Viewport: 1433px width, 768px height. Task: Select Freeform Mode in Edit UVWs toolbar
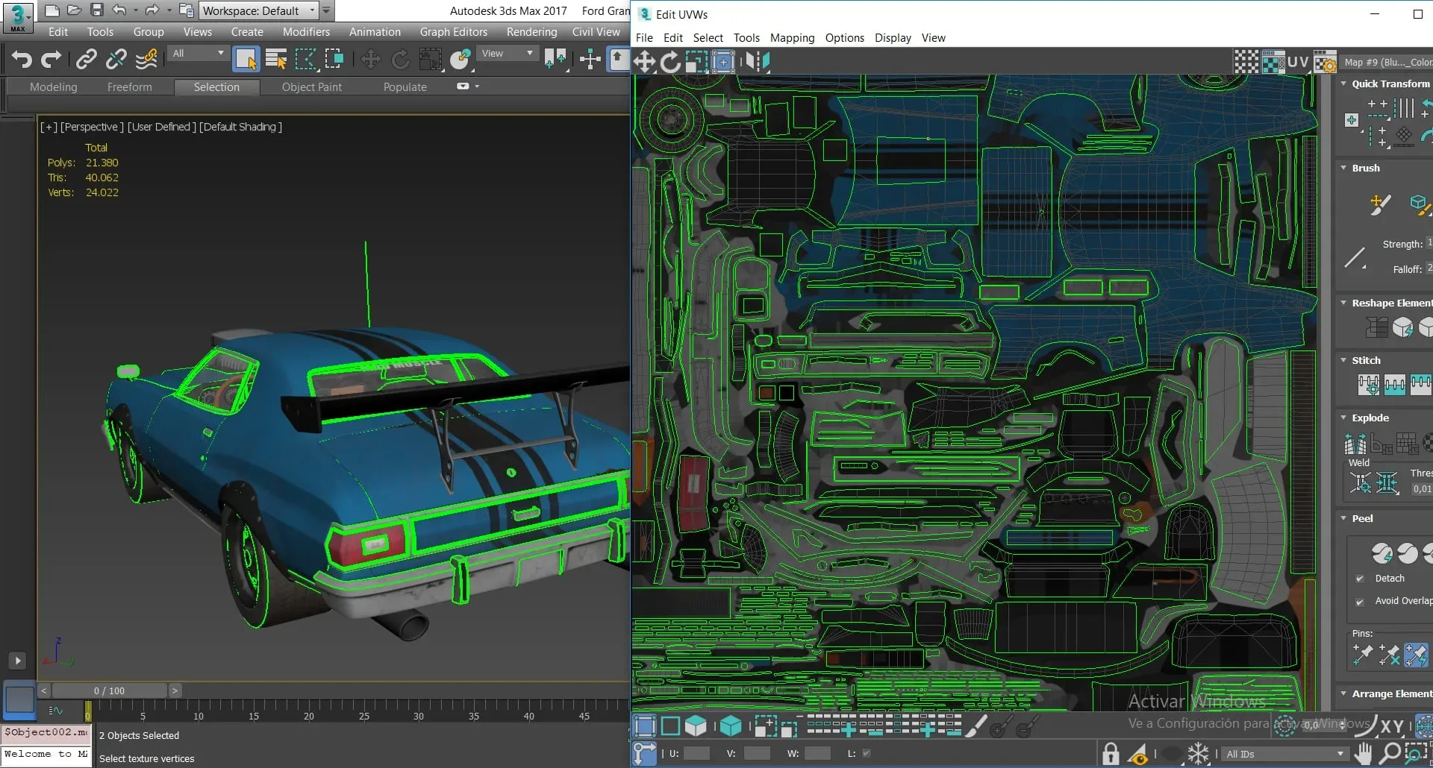723,62
